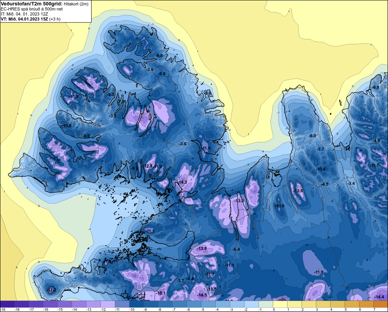Click the 'EC-HRES spá brúuð á 500m net' line

tap(32, 9)
